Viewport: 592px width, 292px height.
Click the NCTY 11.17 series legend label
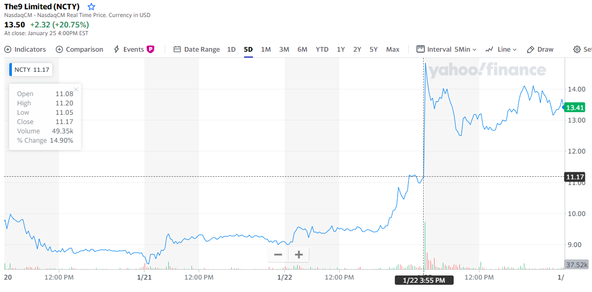(x=32, y=69)
